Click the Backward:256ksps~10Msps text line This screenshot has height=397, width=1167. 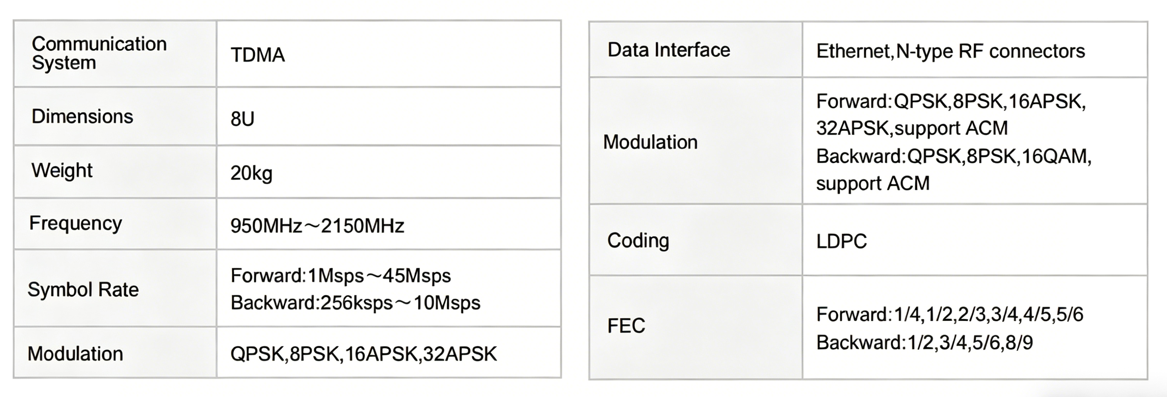tap(355, 302)
